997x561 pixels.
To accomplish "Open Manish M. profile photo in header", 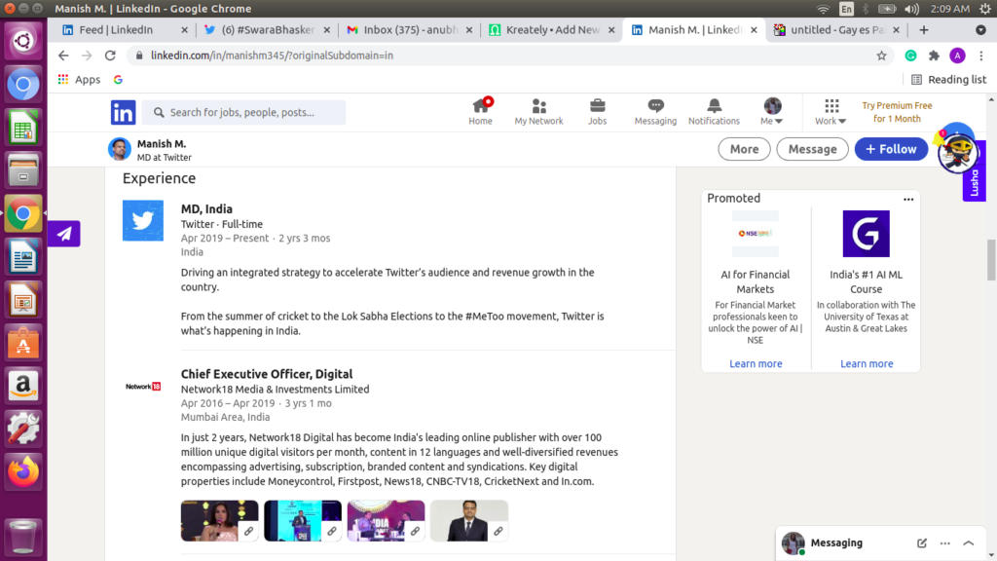I will (x=120, y=149).
